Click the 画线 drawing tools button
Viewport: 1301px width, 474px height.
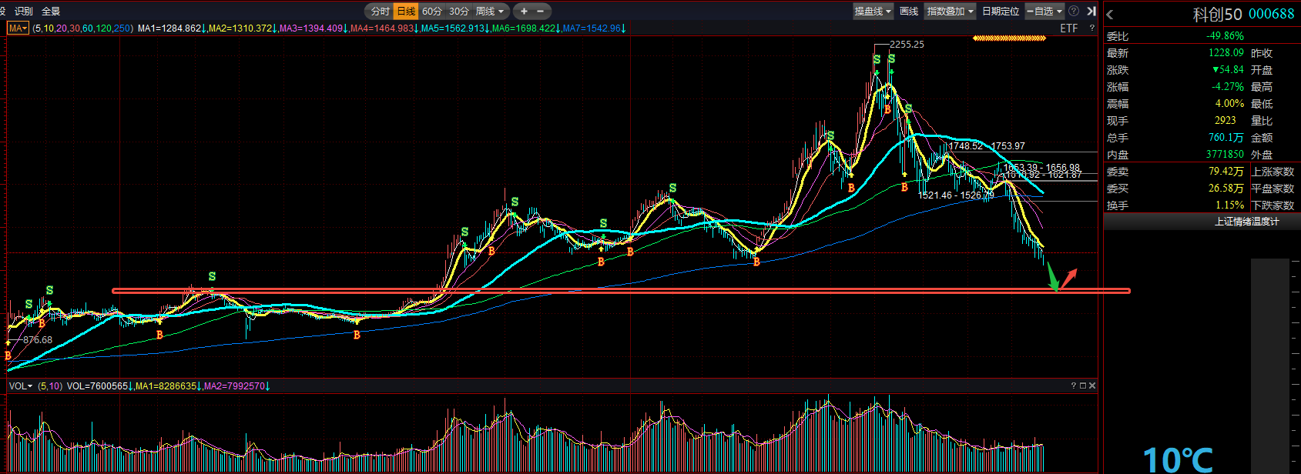pos(909,11)
